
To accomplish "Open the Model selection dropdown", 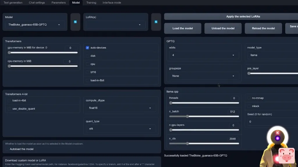I will click(35, 25).
